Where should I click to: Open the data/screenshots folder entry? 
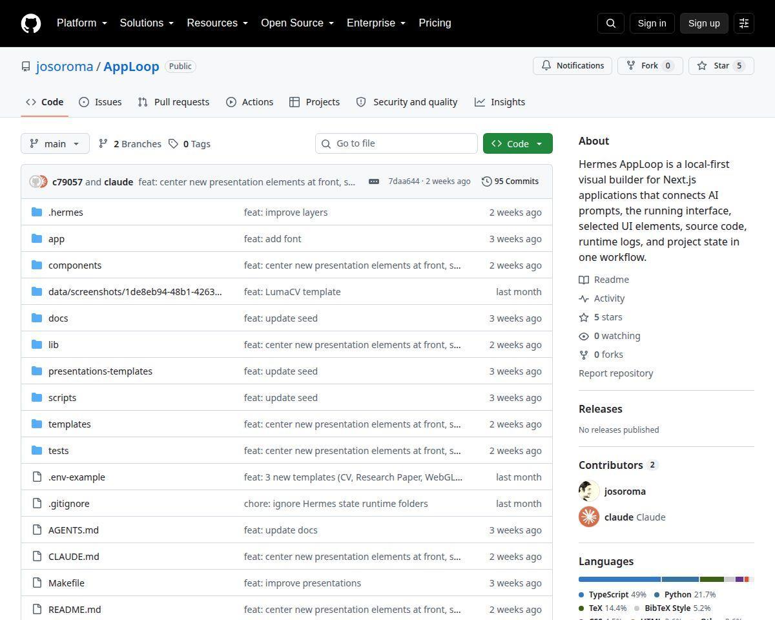click(135, 292)
